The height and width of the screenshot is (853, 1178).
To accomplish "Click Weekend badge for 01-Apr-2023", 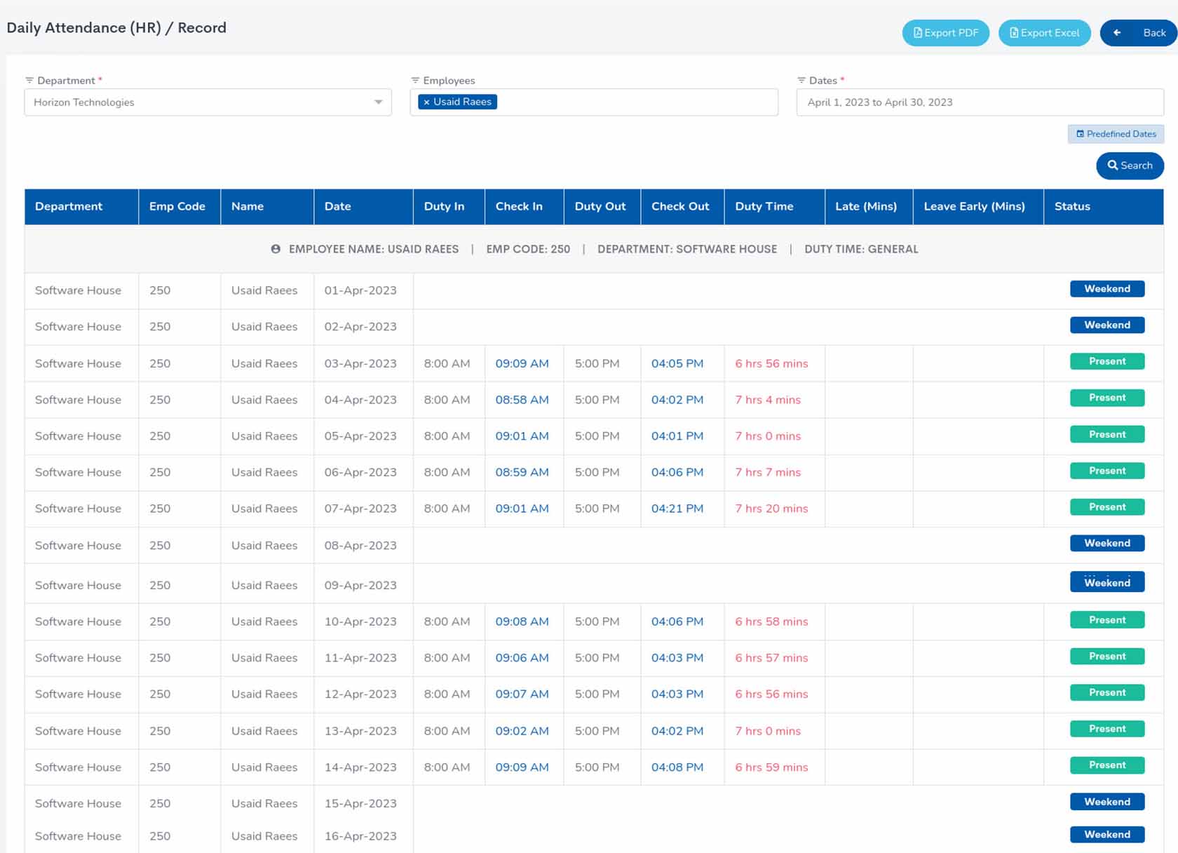I will point(1107,289).
